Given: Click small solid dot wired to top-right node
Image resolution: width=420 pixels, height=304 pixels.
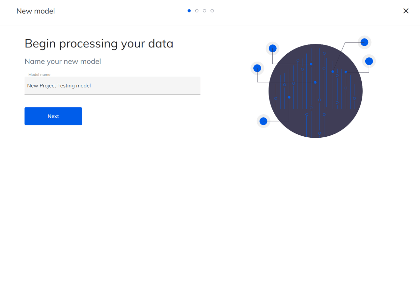Looking at the screenshot, I should [x=333, y=71].
